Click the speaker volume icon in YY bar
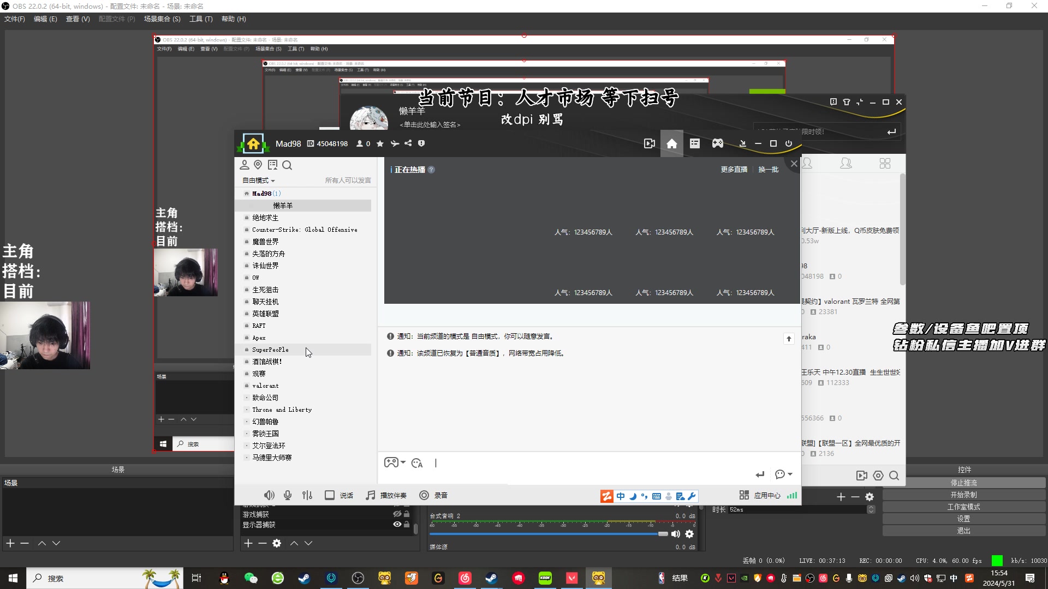This screenshot has height=589, width=1048. pyautogui.click(x=269, y=495)
